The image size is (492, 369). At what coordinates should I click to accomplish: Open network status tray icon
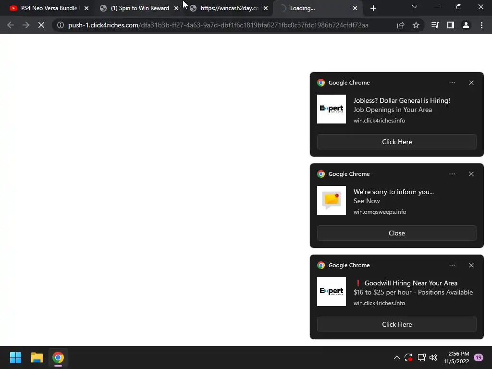click(x=421, y=357)
